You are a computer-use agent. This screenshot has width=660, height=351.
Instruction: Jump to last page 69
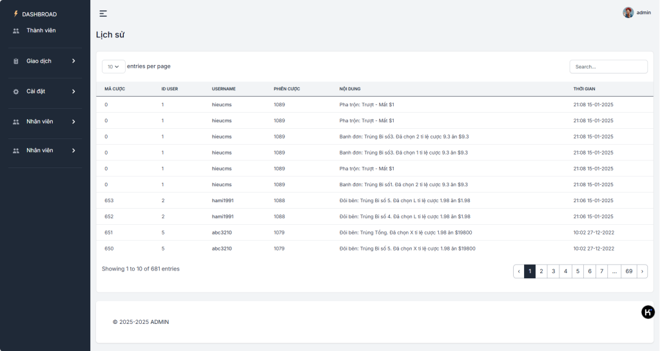click(628, 272)
